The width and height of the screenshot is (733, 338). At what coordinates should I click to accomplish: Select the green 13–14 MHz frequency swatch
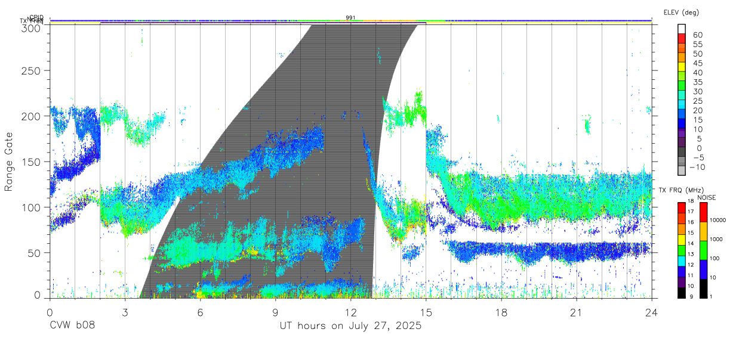point(682,250)
